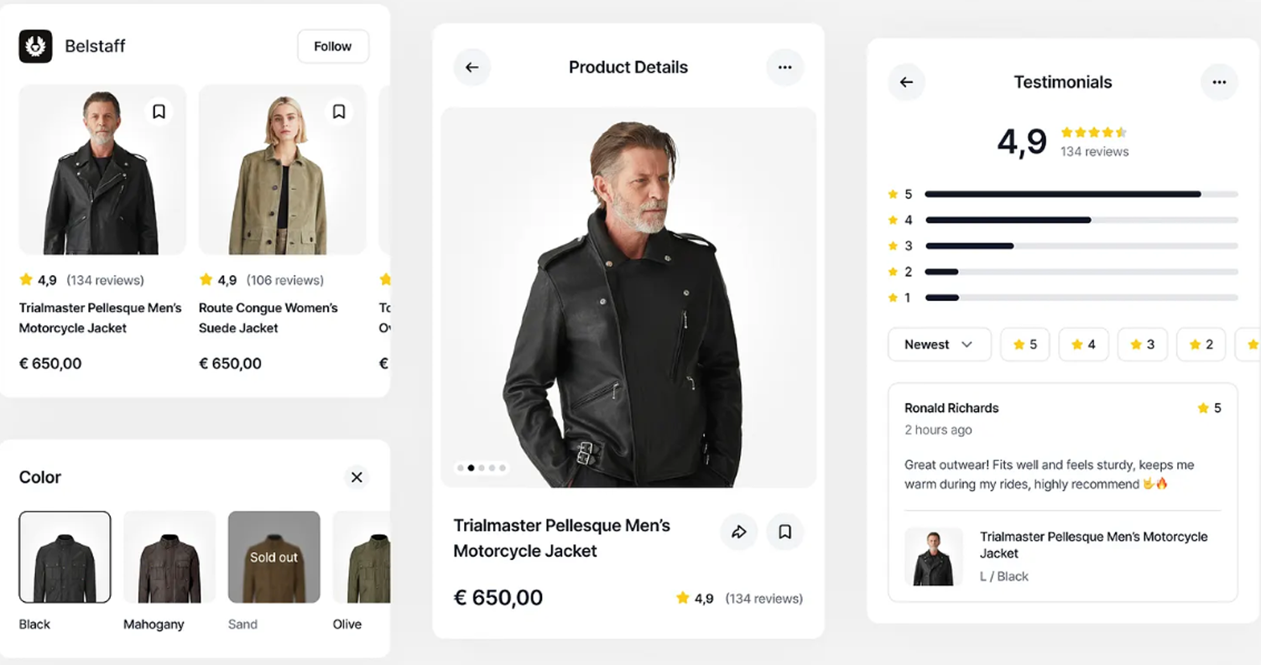This screenshot has height=665, width=1261.
Task: Close the Color selection panel
Action: pos(357,477)
